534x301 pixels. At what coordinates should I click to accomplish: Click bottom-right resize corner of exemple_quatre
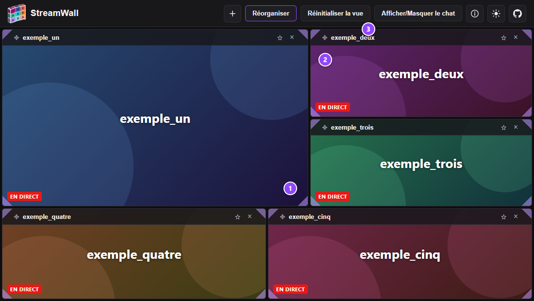pyautogui.click(x=262, y=295)
